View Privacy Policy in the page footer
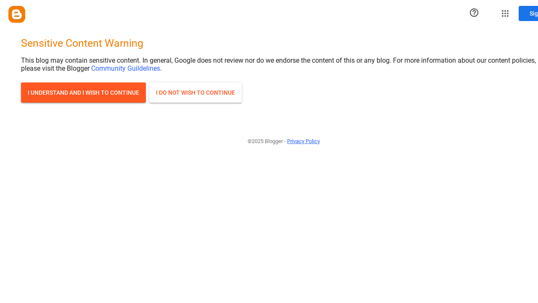Viewport: 538px width, 303px height. (x=303, y=141)
